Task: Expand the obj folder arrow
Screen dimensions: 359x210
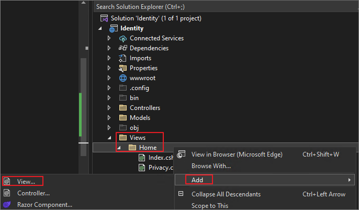Action: point(109,128)
